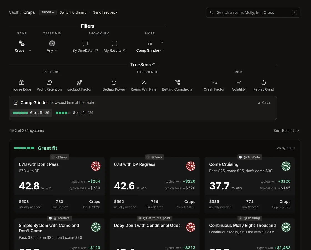Screen dimensions: 311x250
Task: Open Doey Don't with Conditional Odds title
Action: pos(147,225)
